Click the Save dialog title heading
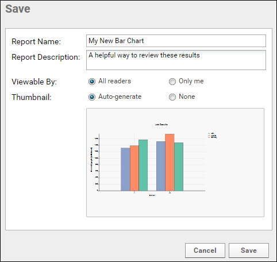The width and height of the screenshot is (277, 262). point(18,9)
